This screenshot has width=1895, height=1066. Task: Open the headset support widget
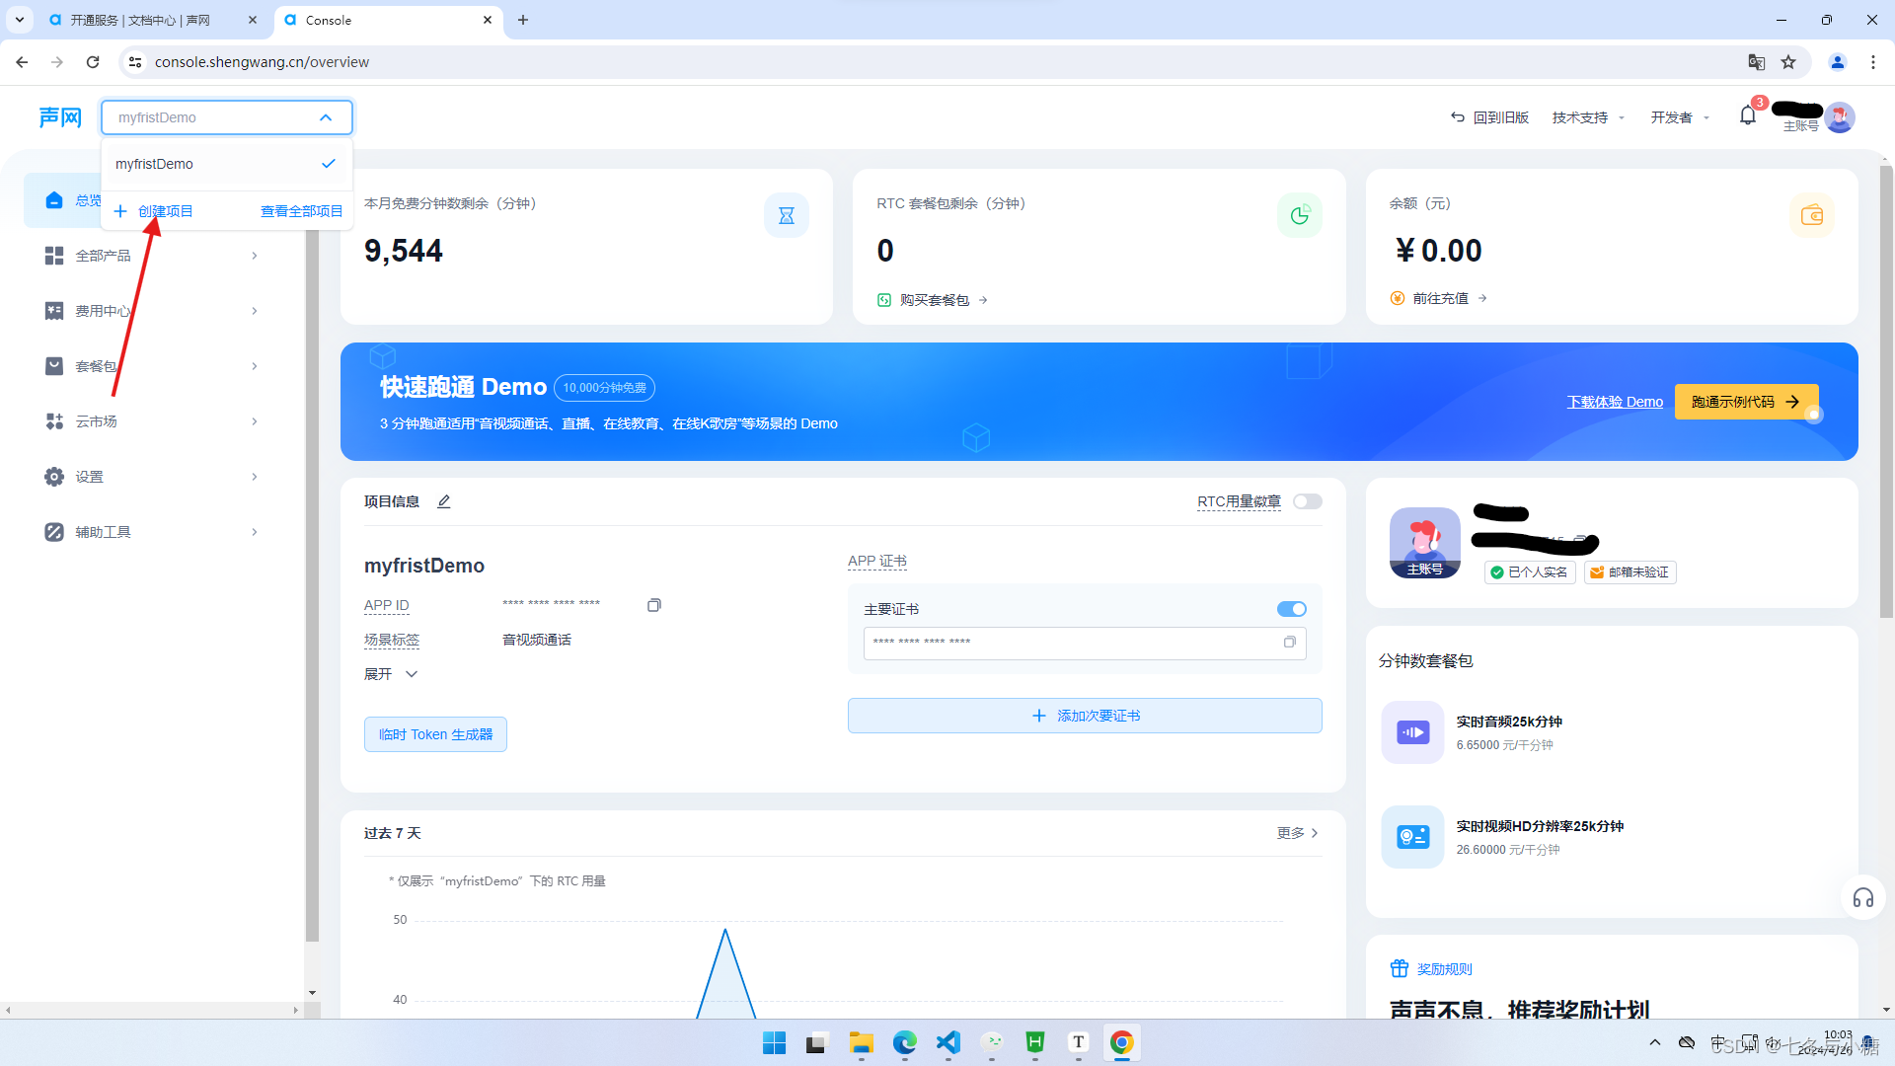1863,897
